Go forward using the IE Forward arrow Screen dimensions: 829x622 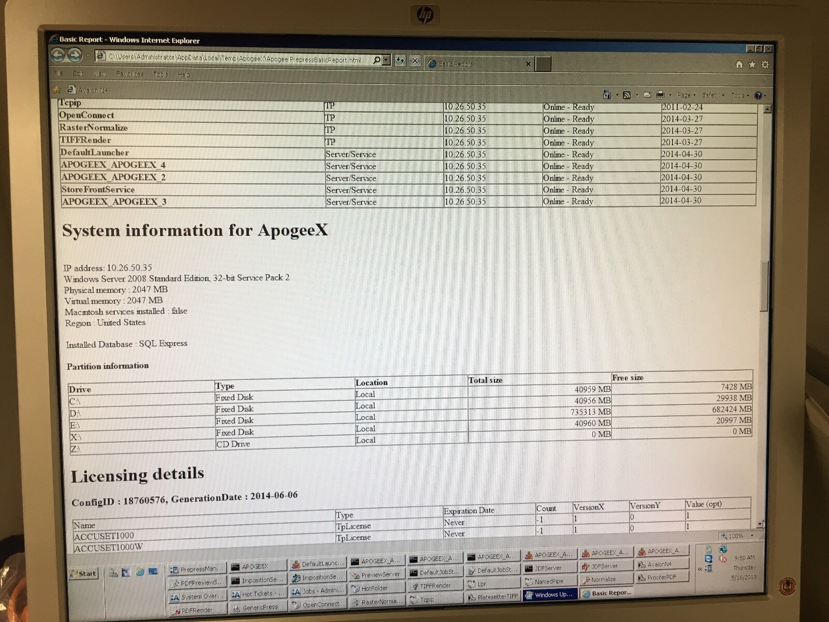(x=75, y=55)
